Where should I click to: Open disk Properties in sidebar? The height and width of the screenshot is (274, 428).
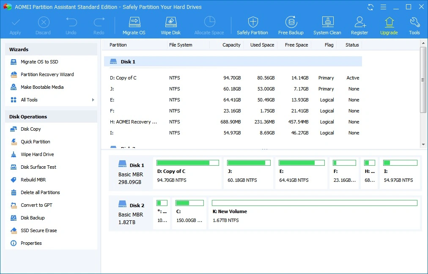tap(51, 243)
